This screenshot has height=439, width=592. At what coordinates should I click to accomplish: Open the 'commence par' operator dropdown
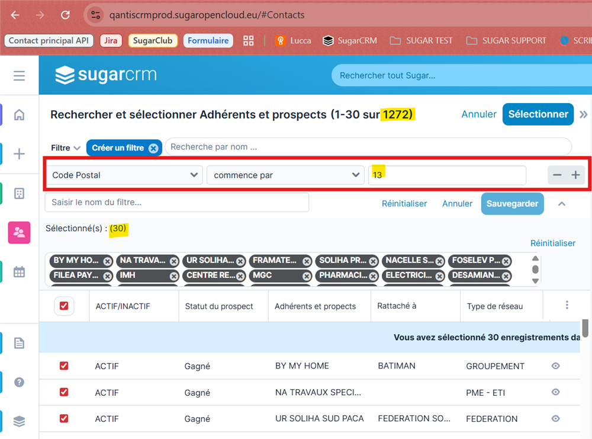tap(285, 175)
